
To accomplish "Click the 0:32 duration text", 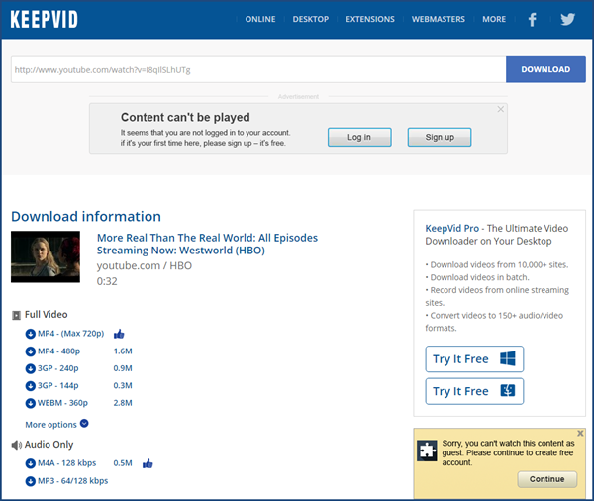I will pos(107,281).
